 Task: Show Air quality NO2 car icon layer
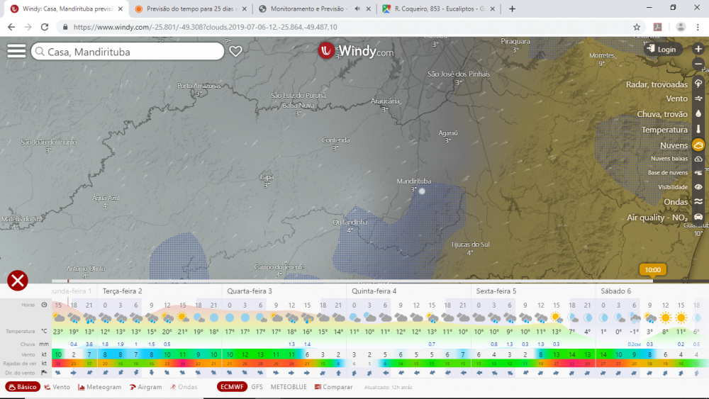(x=698, y=218)
